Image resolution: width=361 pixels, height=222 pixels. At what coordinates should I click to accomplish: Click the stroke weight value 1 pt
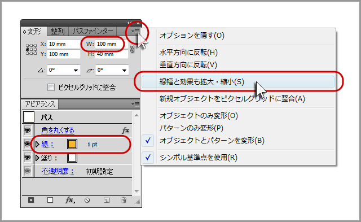click(93, 145)
